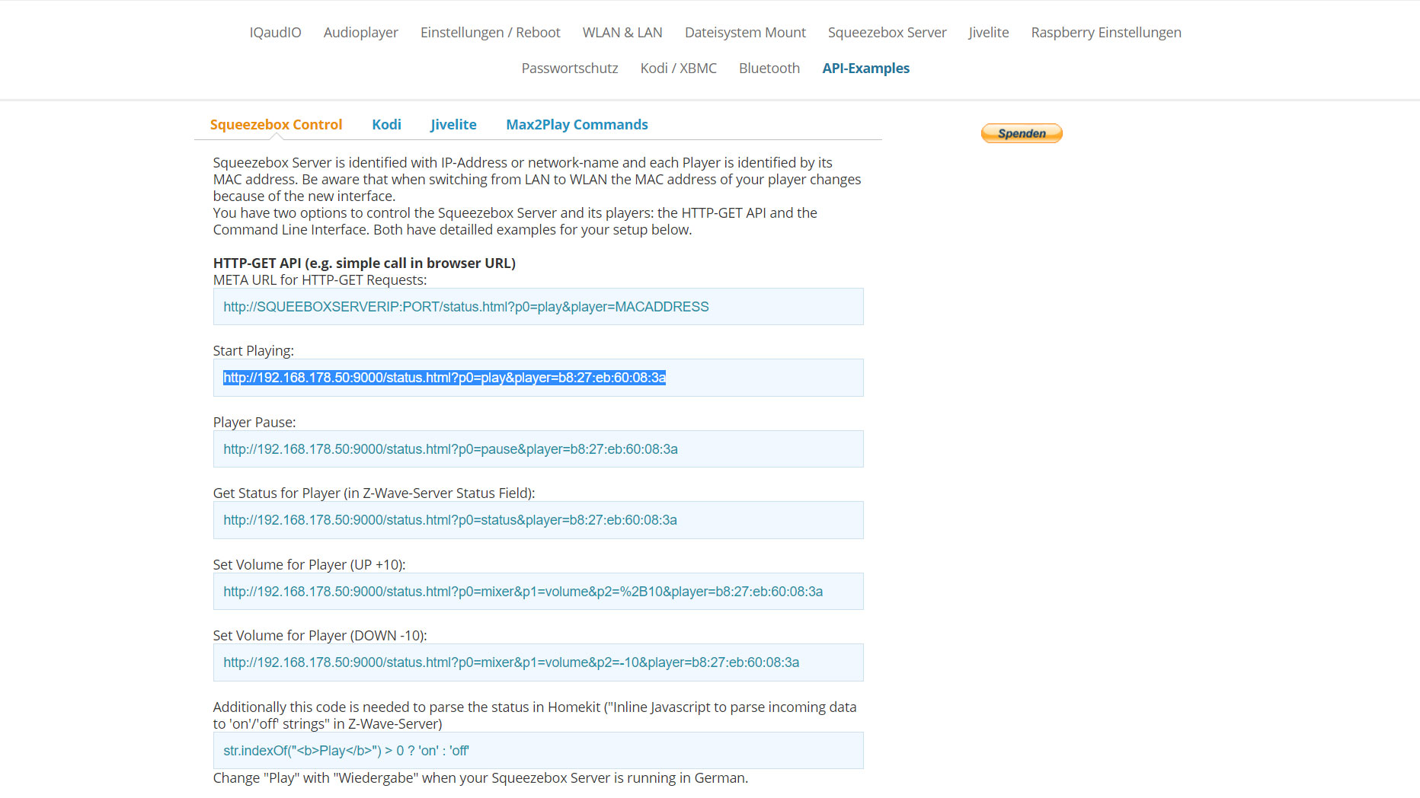Click the 'Player Pause:' label
Screen dimensions: 1420x798
pyautogui.click(x=254, y=423)
